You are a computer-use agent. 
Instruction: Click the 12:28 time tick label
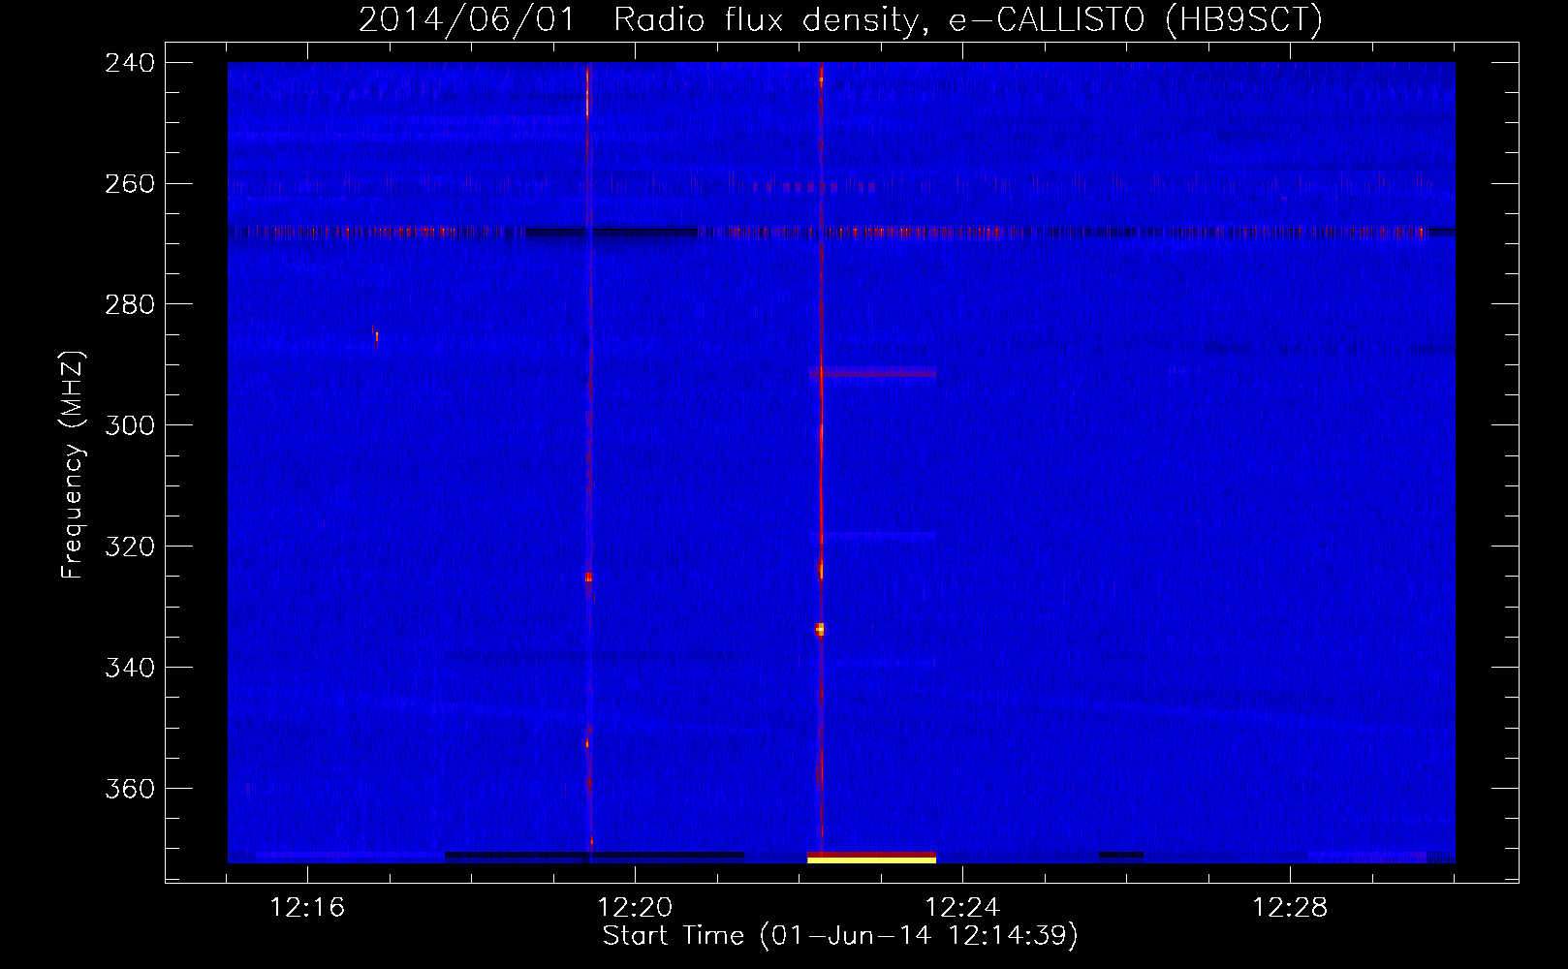click(x=1290, y=908)
